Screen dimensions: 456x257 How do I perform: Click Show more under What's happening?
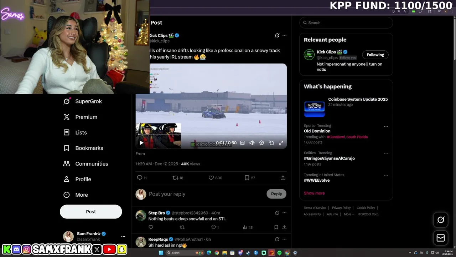tap(314, 193)
